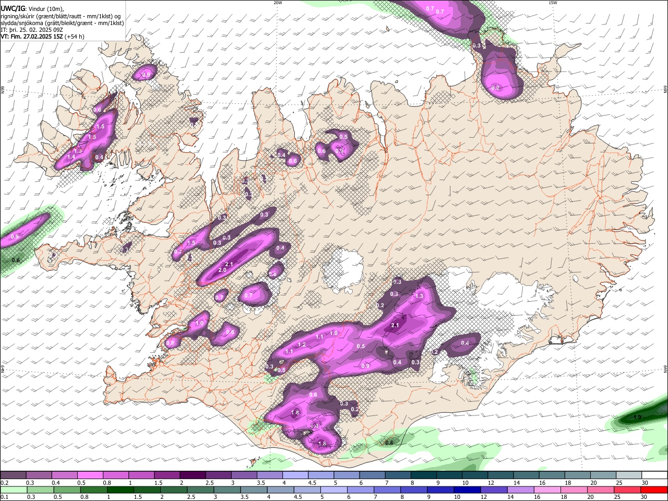This screenshot has height=501, width=668.
Task: Click the '20W' longitude label
Action: coord(278,3)
